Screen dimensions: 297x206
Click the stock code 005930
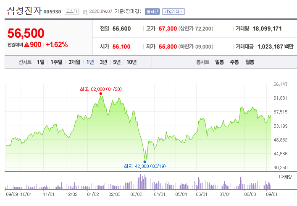point(52,12)
